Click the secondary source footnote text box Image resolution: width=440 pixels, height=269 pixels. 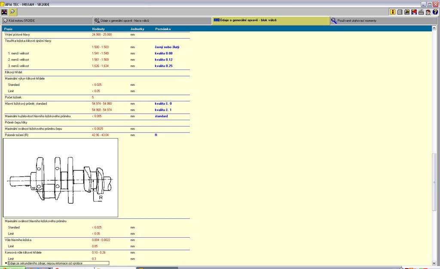click(x=58, y=263)
